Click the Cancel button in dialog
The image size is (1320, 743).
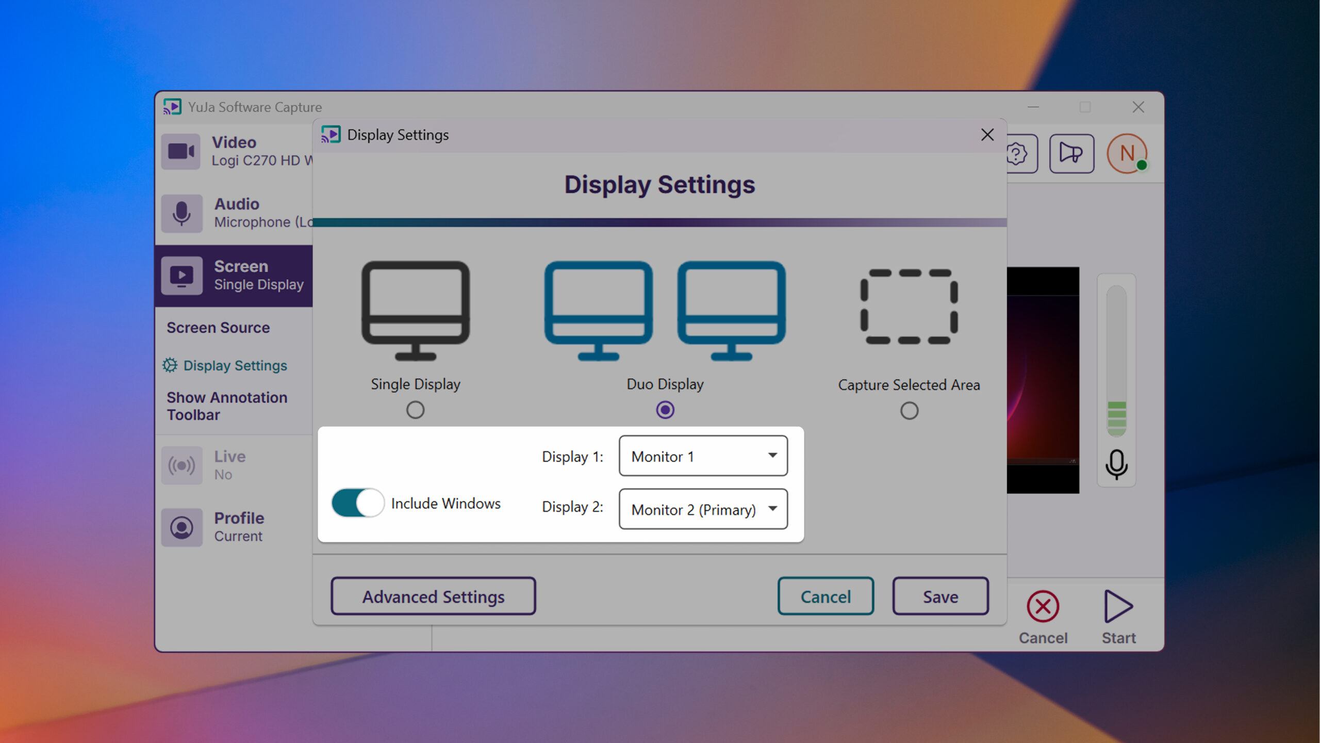click(825, 596)
